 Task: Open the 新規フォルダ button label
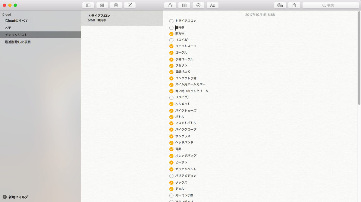coord(18,197)
